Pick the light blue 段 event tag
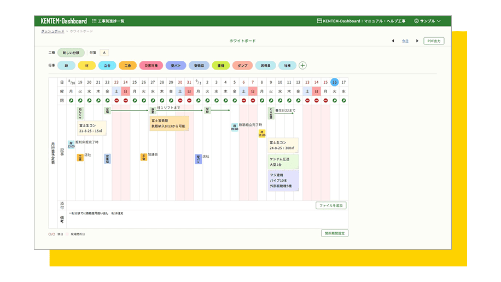The height and width of the screenshot is (282, 501). coord(67,66)
